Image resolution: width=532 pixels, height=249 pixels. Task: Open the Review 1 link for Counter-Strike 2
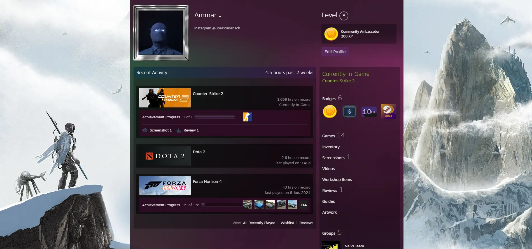pos(191,130)
